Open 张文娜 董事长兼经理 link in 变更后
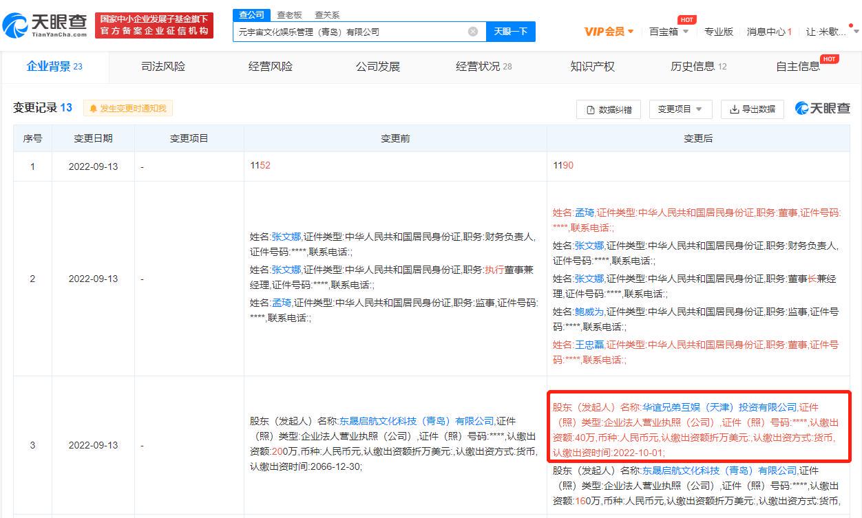This screenshot has height=518, width=862. click(x=589, y=279)
